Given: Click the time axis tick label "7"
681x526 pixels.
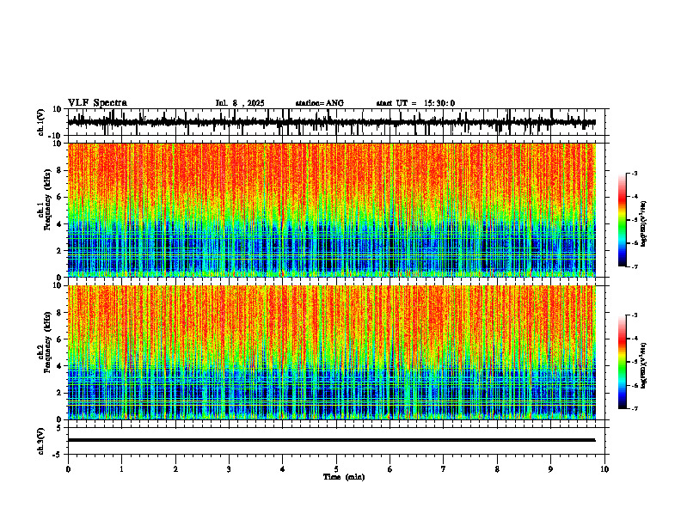Looking at the screenshot, I should (x=444, y=469).
